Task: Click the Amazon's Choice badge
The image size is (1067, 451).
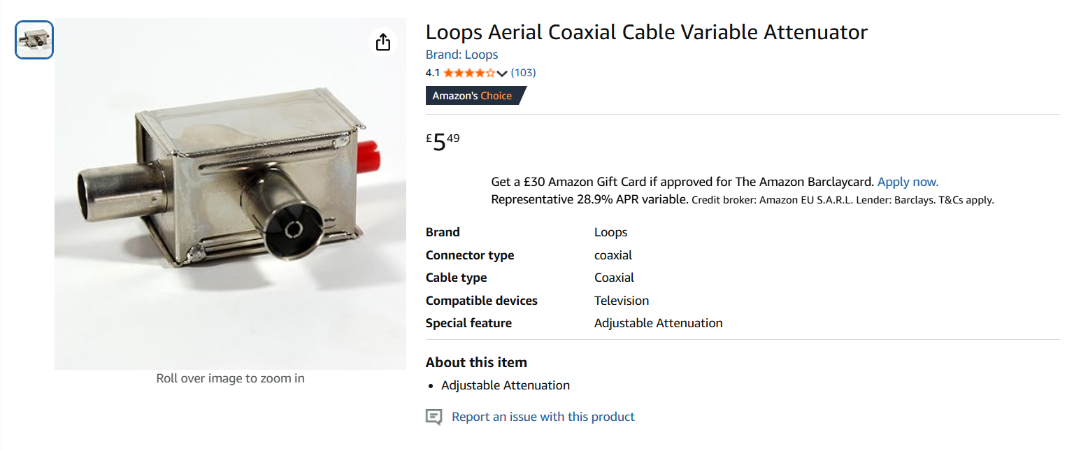Action: [473, 96]
